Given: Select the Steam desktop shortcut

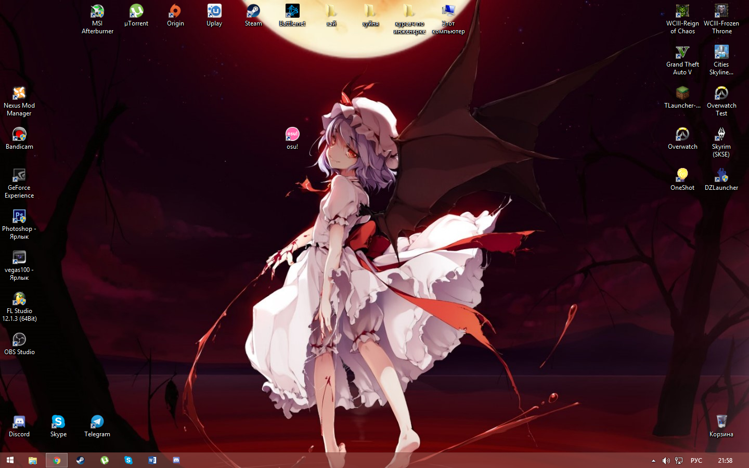Looking at the screenshot, I should pos(253,15).
